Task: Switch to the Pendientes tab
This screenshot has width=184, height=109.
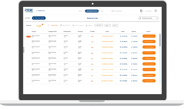Action: coord(29,25)
